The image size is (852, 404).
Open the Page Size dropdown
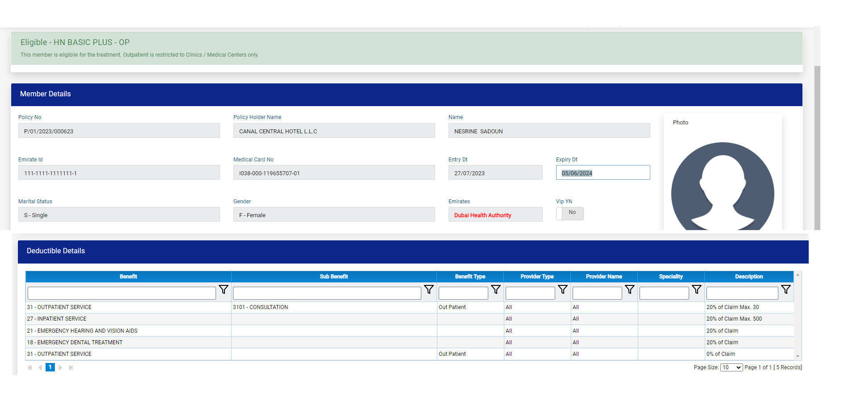tap(731, 367)
